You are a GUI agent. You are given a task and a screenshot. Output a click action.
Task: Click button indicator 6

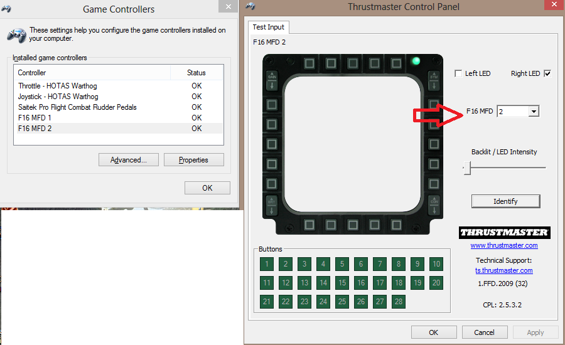point(361,264)
